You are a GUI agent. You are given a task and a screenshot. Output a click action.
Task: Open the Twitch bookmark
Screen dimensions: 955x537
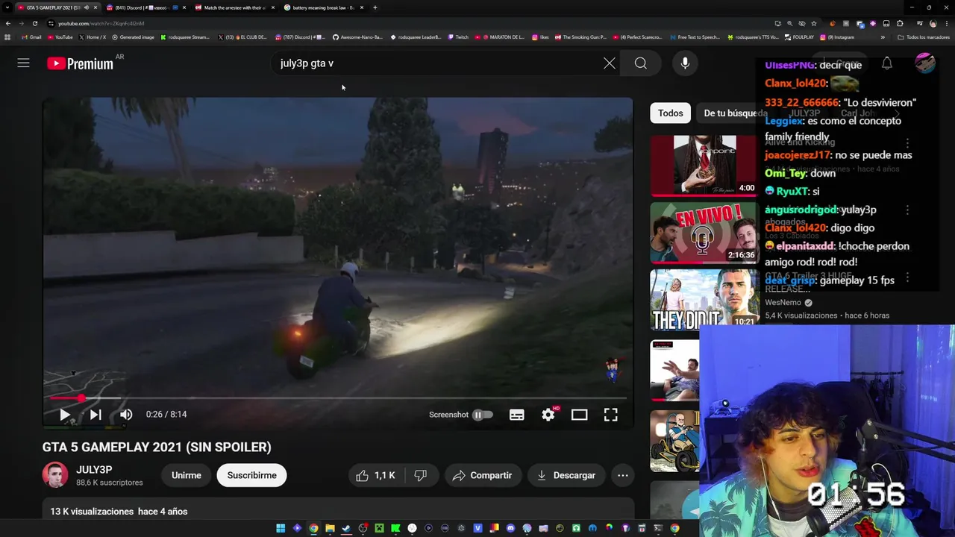458,37
